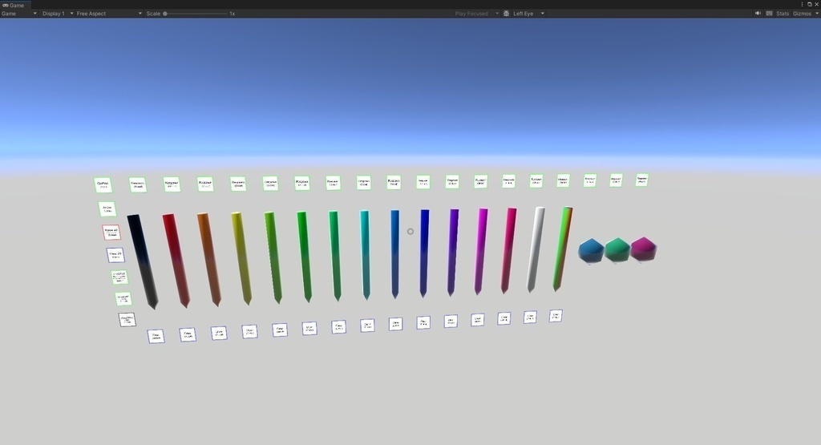Select the green ink pot

point(617,249)
